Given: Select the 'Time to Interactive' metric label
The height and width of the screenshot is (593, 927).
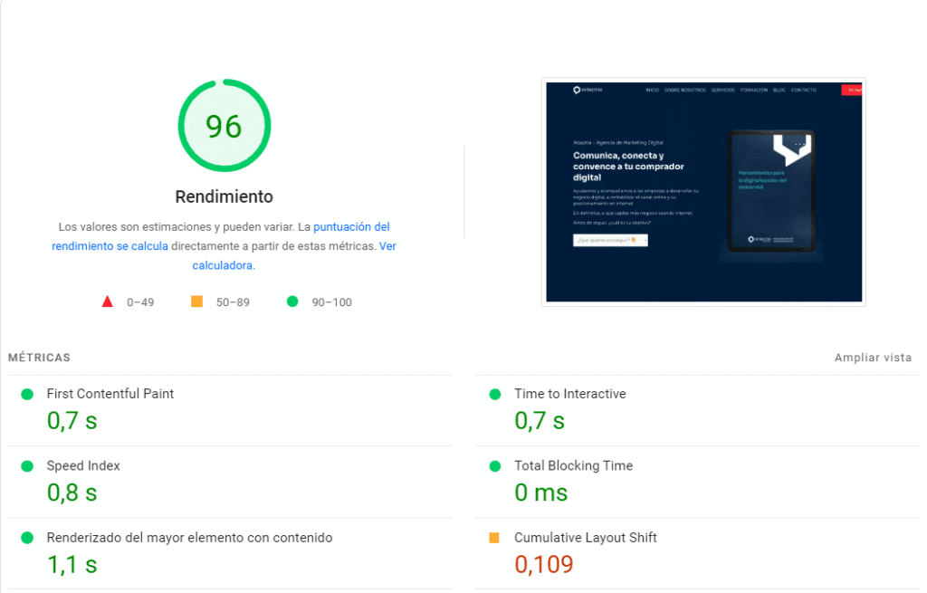Looking at the screenshot, I should (x=570, y=394).
